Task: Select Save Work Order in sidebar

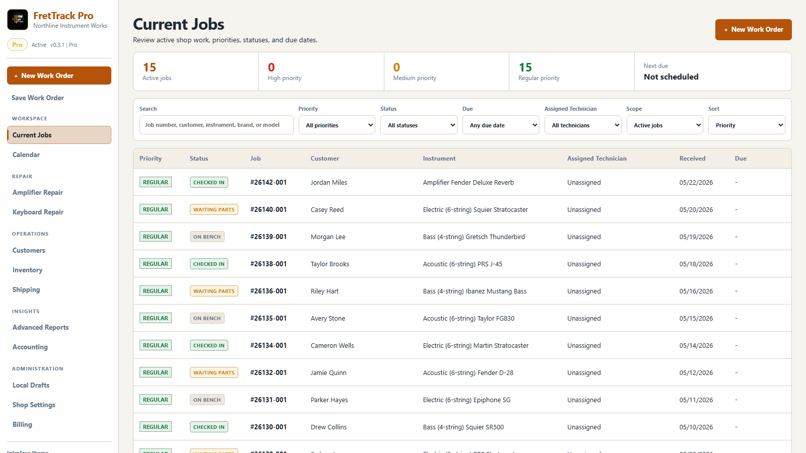Action: pyautogui.click(x=38, y=98)
